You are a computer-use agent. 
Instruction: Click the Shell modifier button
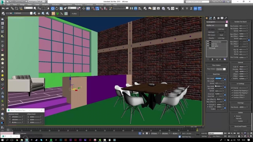point(221,35)
